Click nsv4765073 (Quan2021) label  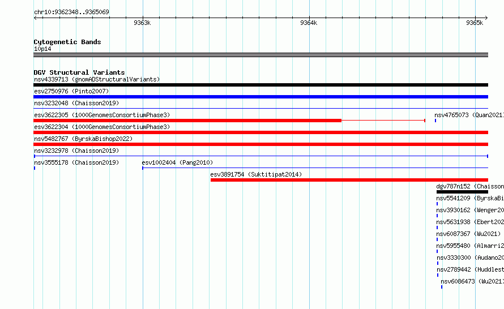click(x=469, y=115)
